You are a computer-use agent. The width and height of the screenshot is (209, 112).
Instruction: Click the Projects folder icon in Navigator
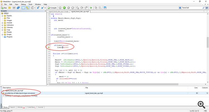[5, 37]
